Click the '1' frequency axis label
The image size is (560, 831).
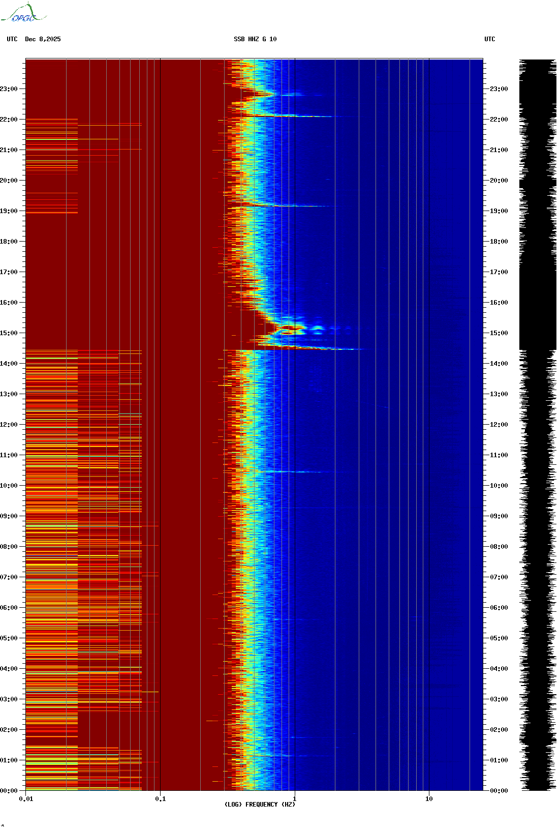coord(295,799)
